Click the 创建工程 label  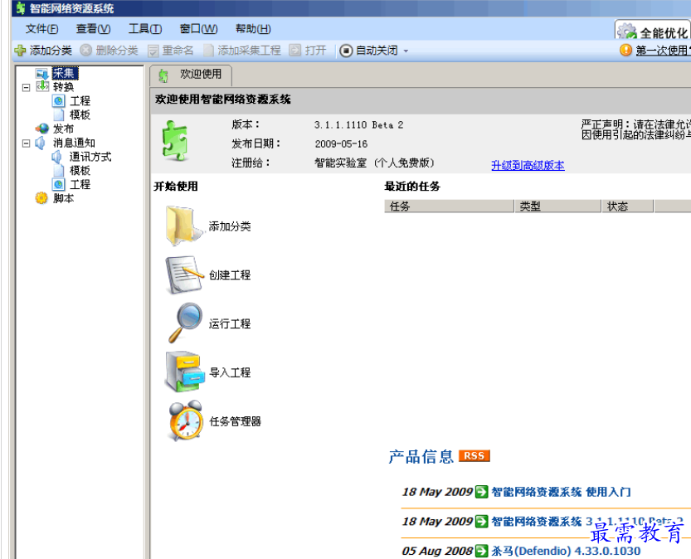[x=230, y=275]
